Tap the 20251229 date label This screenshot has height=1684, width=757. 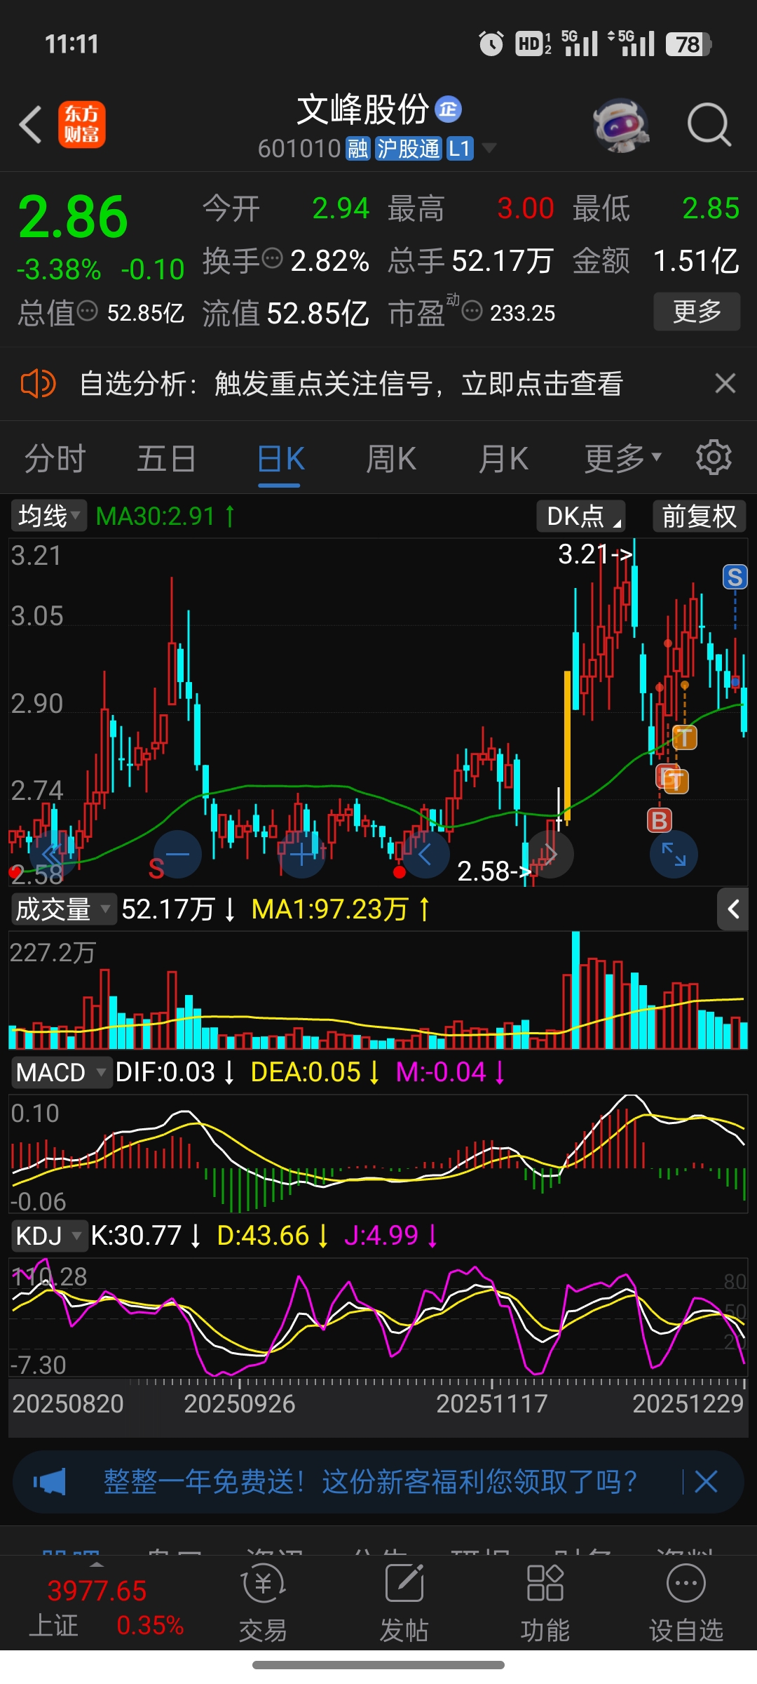[688, 1403]
